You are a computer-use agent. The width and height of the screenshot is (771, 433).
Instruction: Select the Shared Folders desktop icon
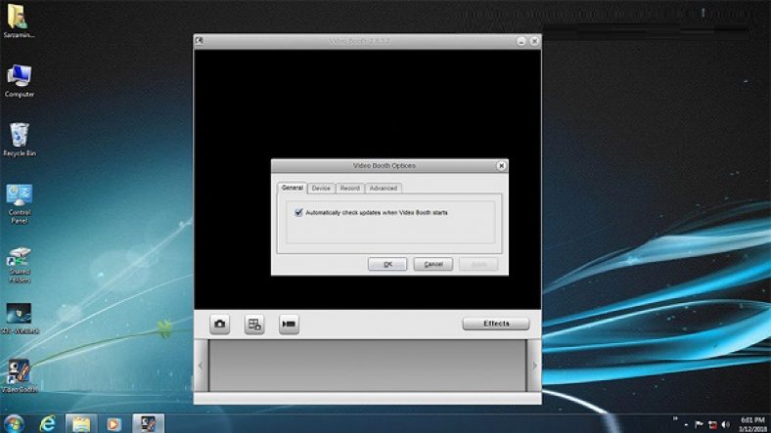[x=20, y=265]
